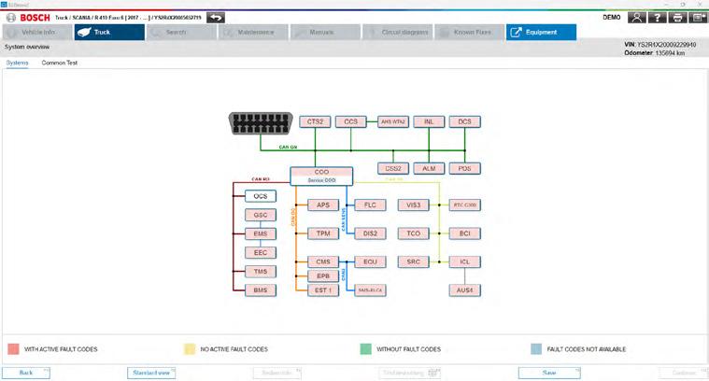Viewport: 709px width, 381px height.
Task: Open the user profile icon
Action: tap(637, 18)
